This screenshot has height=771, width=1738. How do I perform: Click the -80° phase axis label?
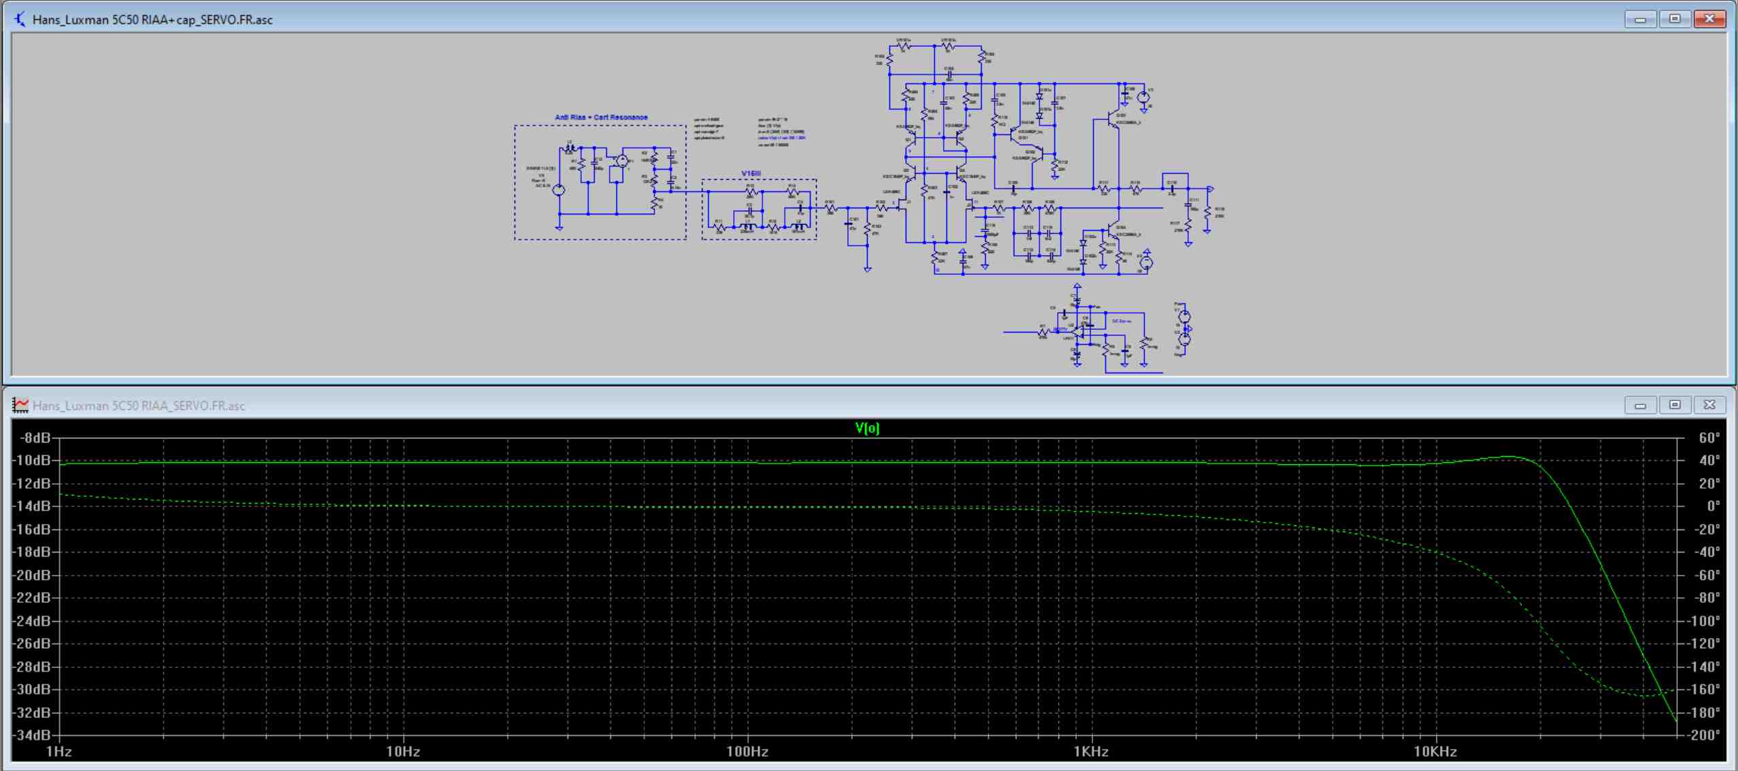pos(1706,598)
